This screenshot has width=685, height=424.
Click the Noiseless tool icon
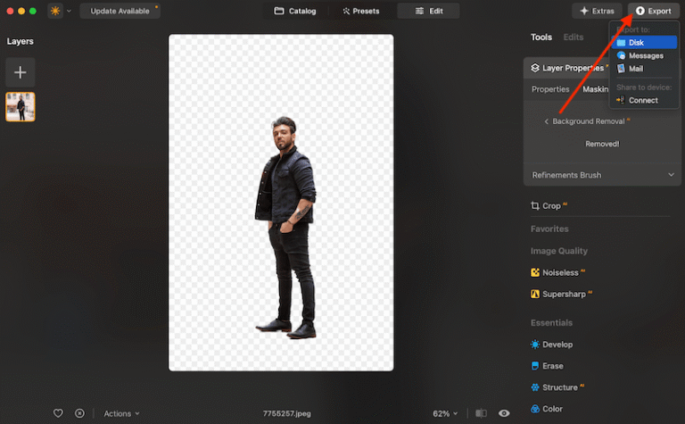(535, 272)
